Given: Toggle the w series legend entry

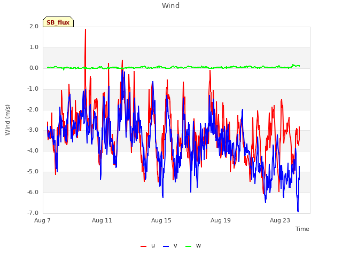Looking at the screenshot, I should (x=193, y=246).
